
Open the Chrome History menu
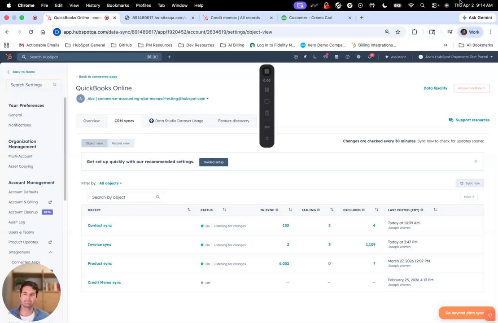tap(93, 5)
